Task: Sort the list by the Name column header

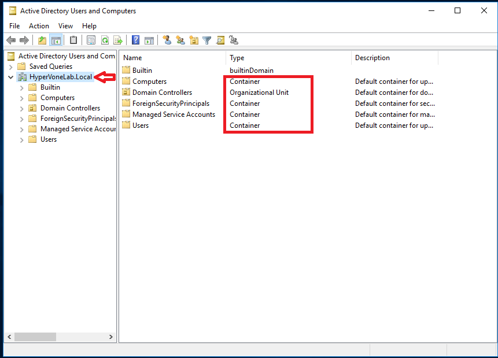Action: (132, 58)
